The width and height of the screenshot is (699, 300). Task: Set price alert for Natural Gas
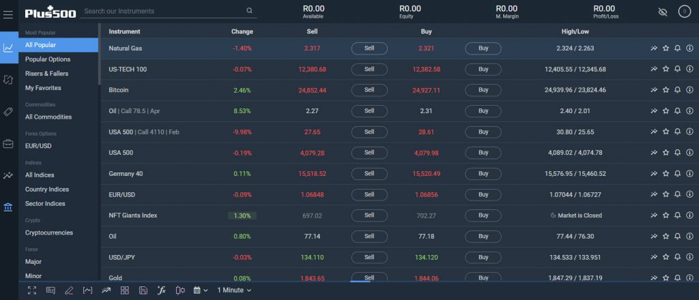click(678, 48)
